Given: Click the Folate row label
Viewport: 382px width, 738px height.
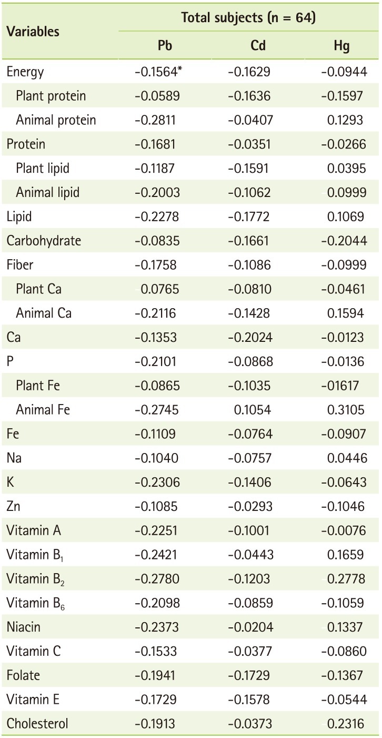Looking at the screenshot, I should (24, 675).
